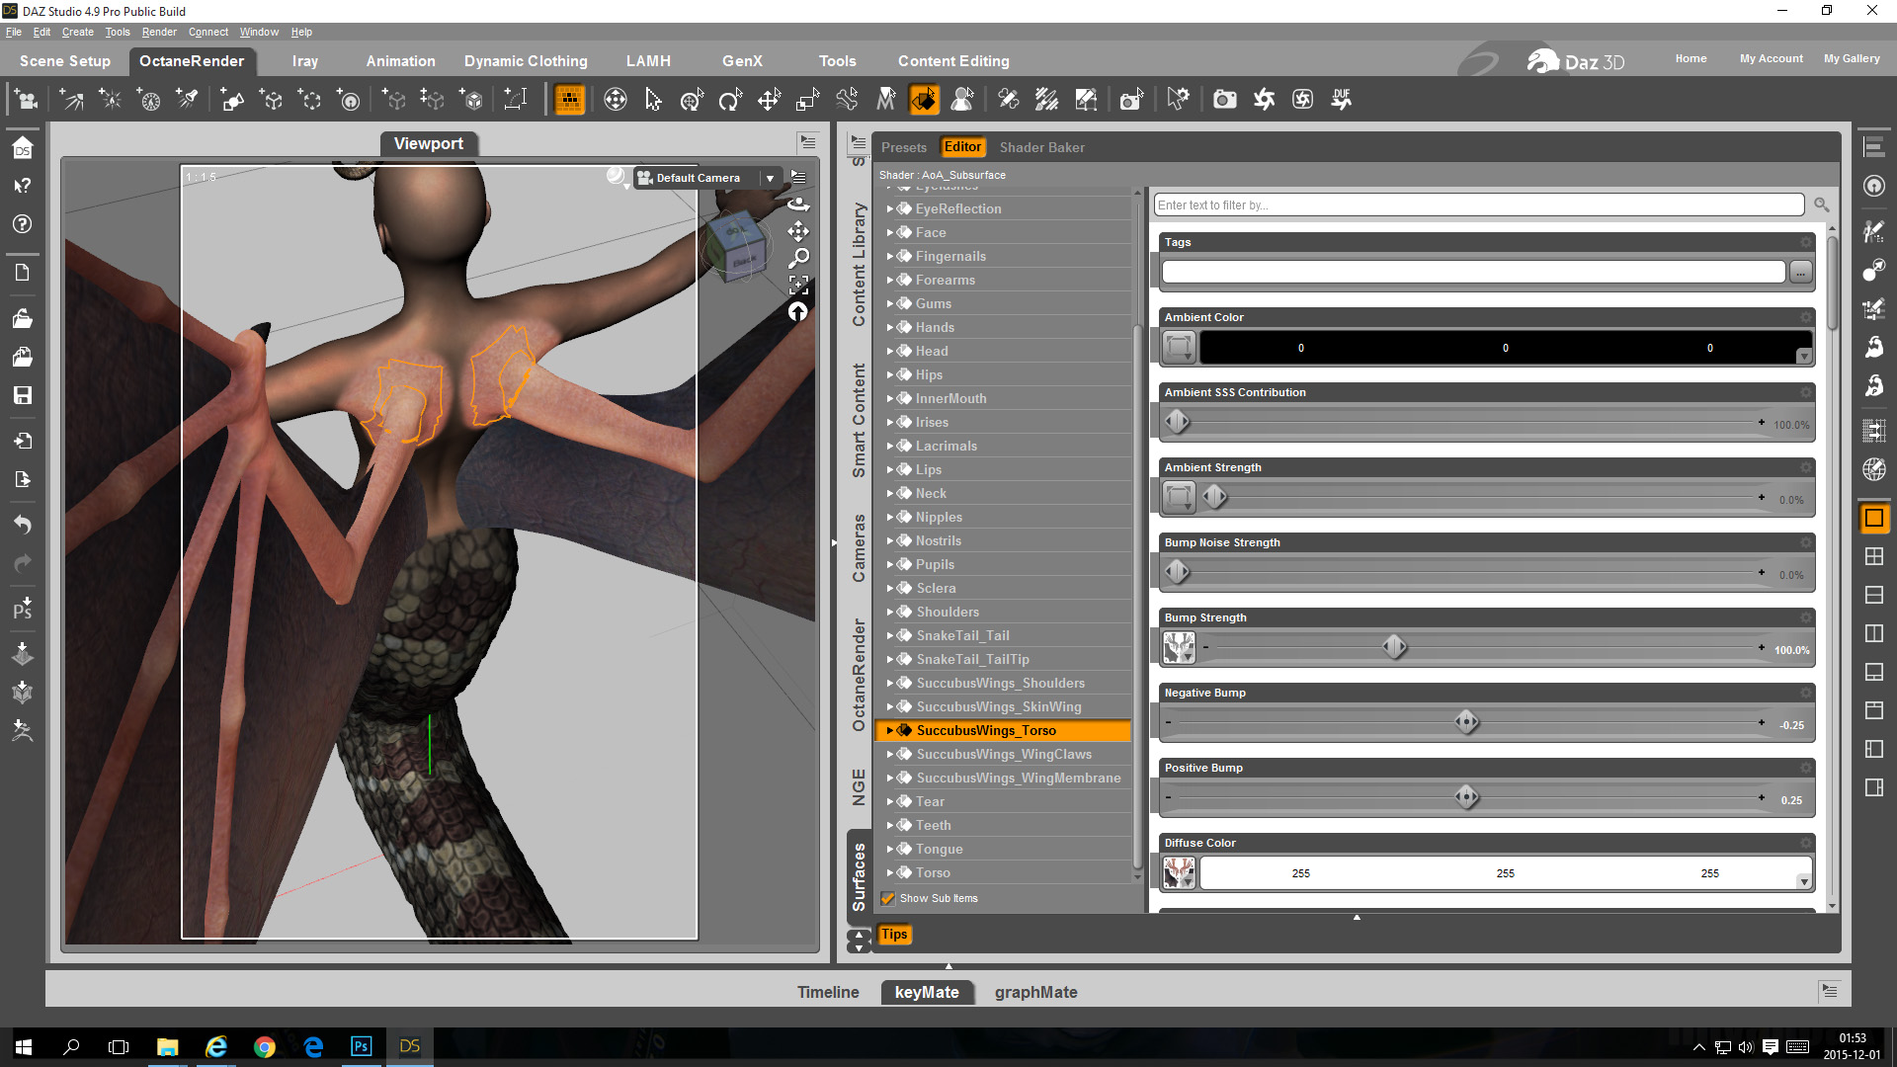Screen dimensions: 1897x1067
Task: Open the Diffuse Color dropdown arrow
Action: (1804, 882)
